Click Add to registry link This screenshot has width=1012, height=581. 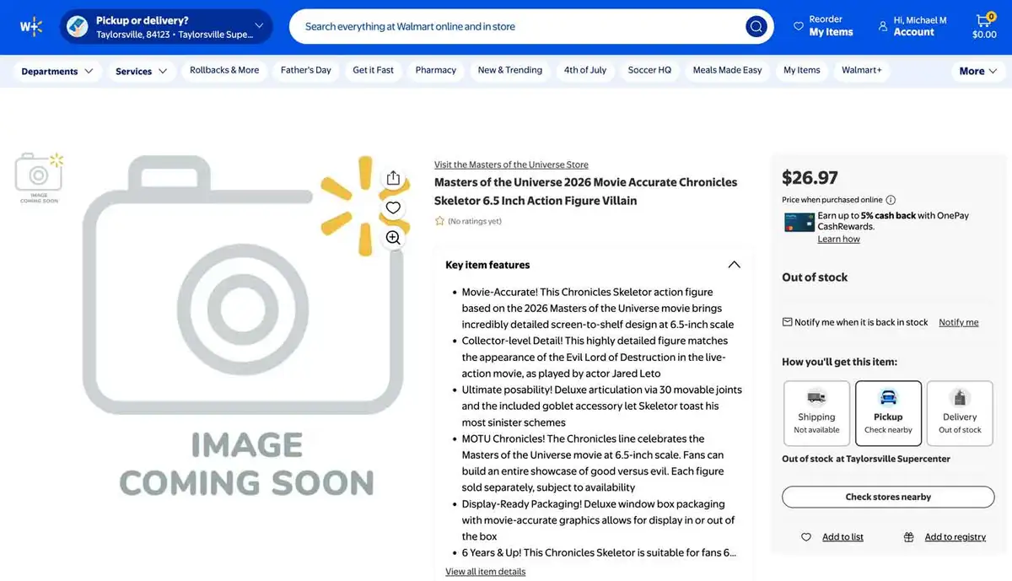tap(955, 537)
